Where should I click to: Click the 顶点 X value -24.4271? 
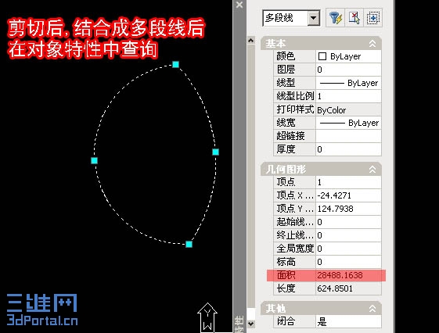[348, 195]
